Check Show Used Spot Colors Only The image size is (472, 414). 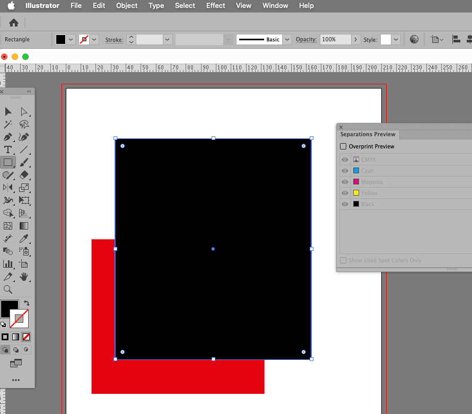[343, 260]
